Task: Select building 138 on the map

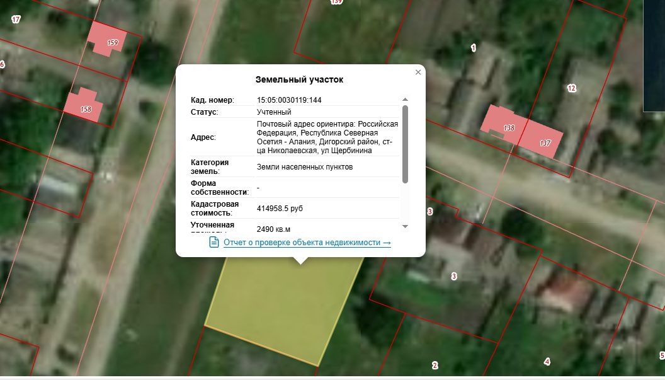Action: [504, 124]
